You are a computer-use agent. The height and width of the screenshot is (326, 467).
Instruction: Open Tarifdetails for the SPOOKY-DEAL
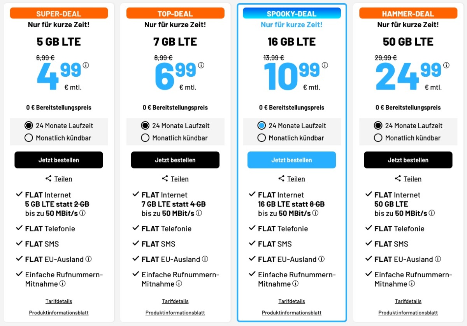291,301
